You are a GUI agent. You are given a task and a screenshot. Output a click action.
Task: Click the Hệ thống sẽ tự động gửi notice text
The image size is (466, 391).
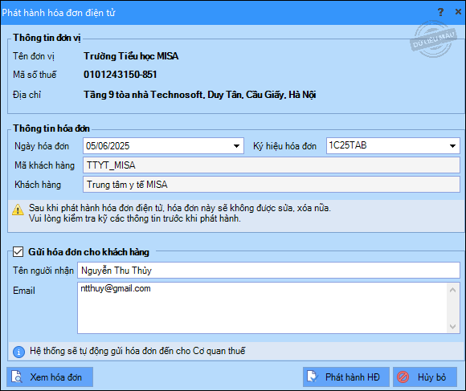(137, 351)
